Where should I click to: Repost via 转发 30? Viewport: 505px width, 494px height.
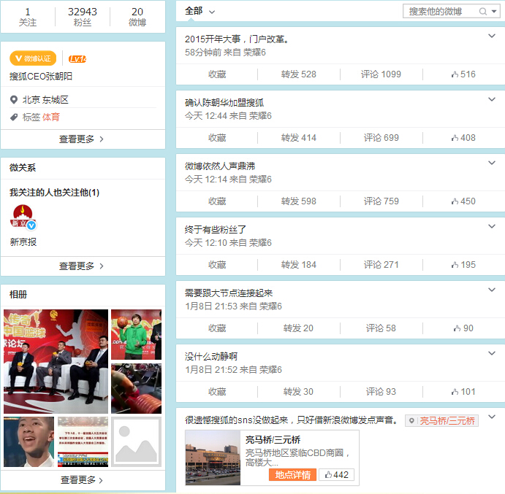pos(298,392)
